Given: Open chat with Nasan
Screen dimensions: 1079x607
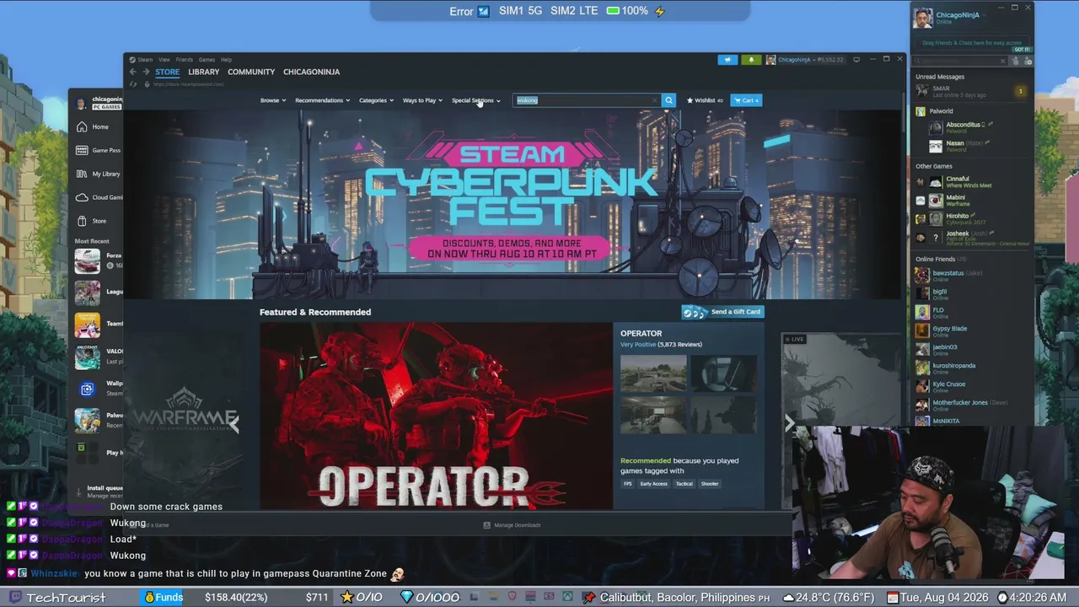Looking at the screenshot, I should coord(978,146).
